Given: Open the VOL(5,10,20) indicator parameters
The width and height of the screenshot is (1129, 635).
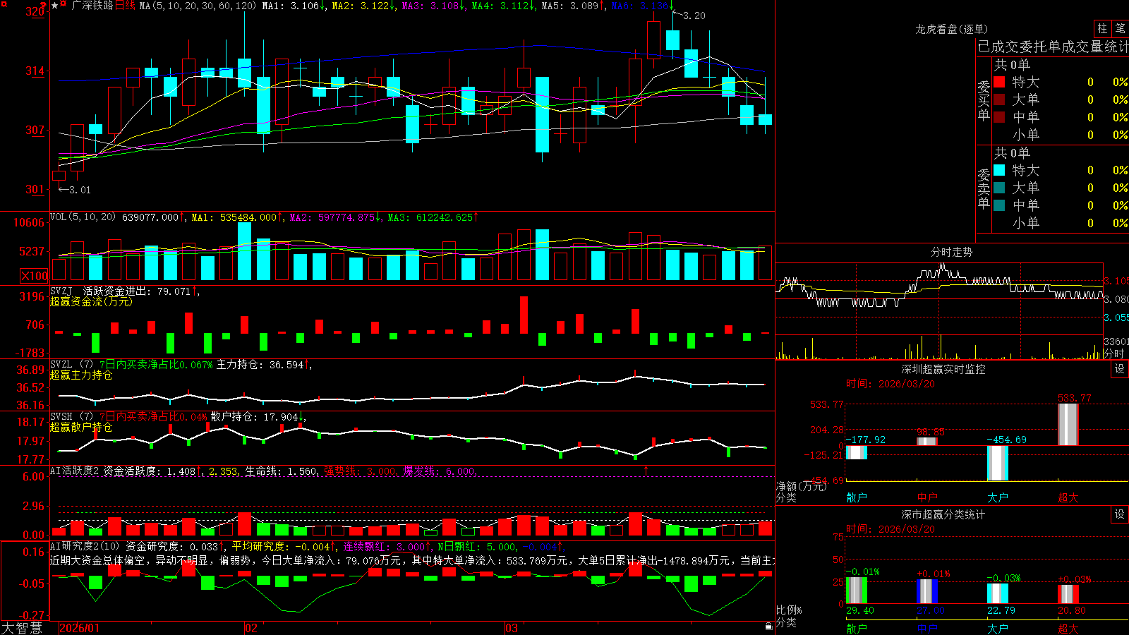Looking at the screenshot, I should pos(83,217).
